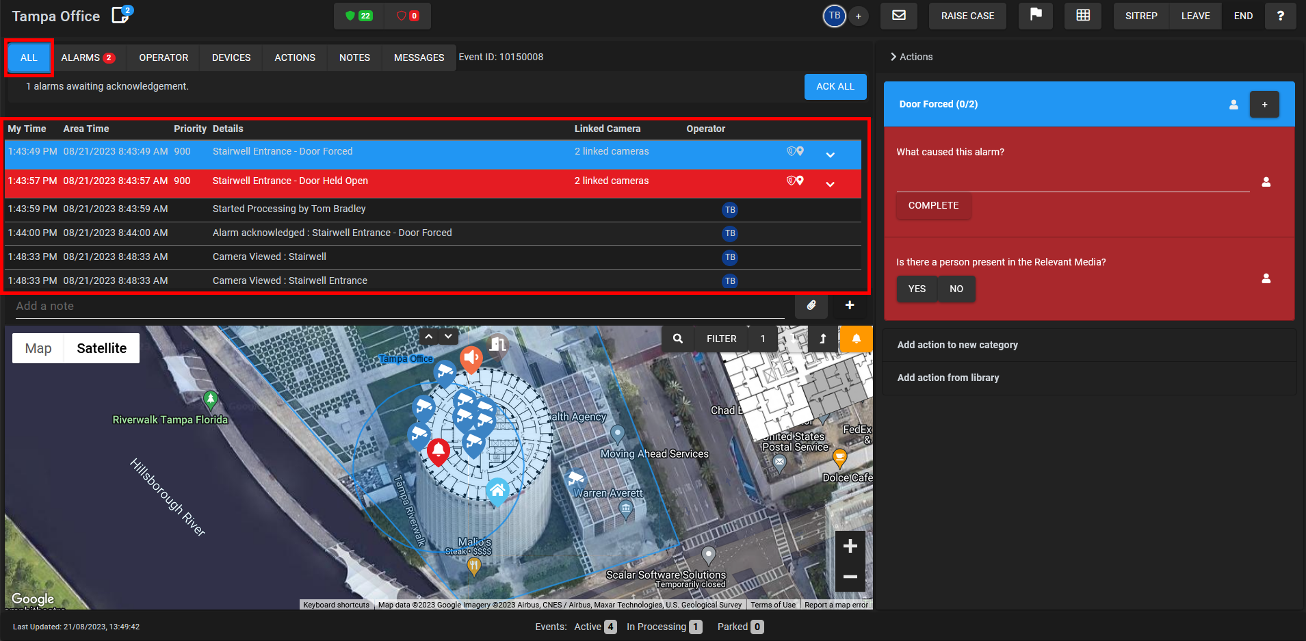
Task: Click the green shield counter showing 22
Action: click(359, 16)
